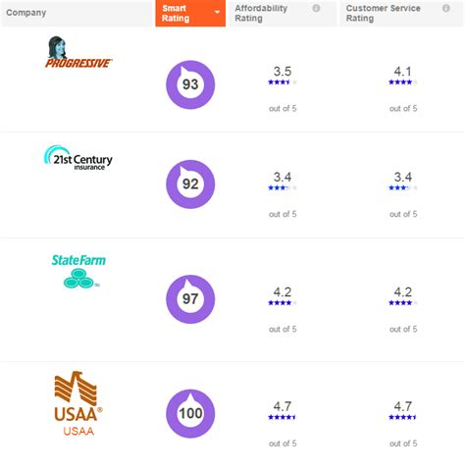Select the State Farm logo
The width and height of the screenshot is (465, 470).
pos(78,272)
